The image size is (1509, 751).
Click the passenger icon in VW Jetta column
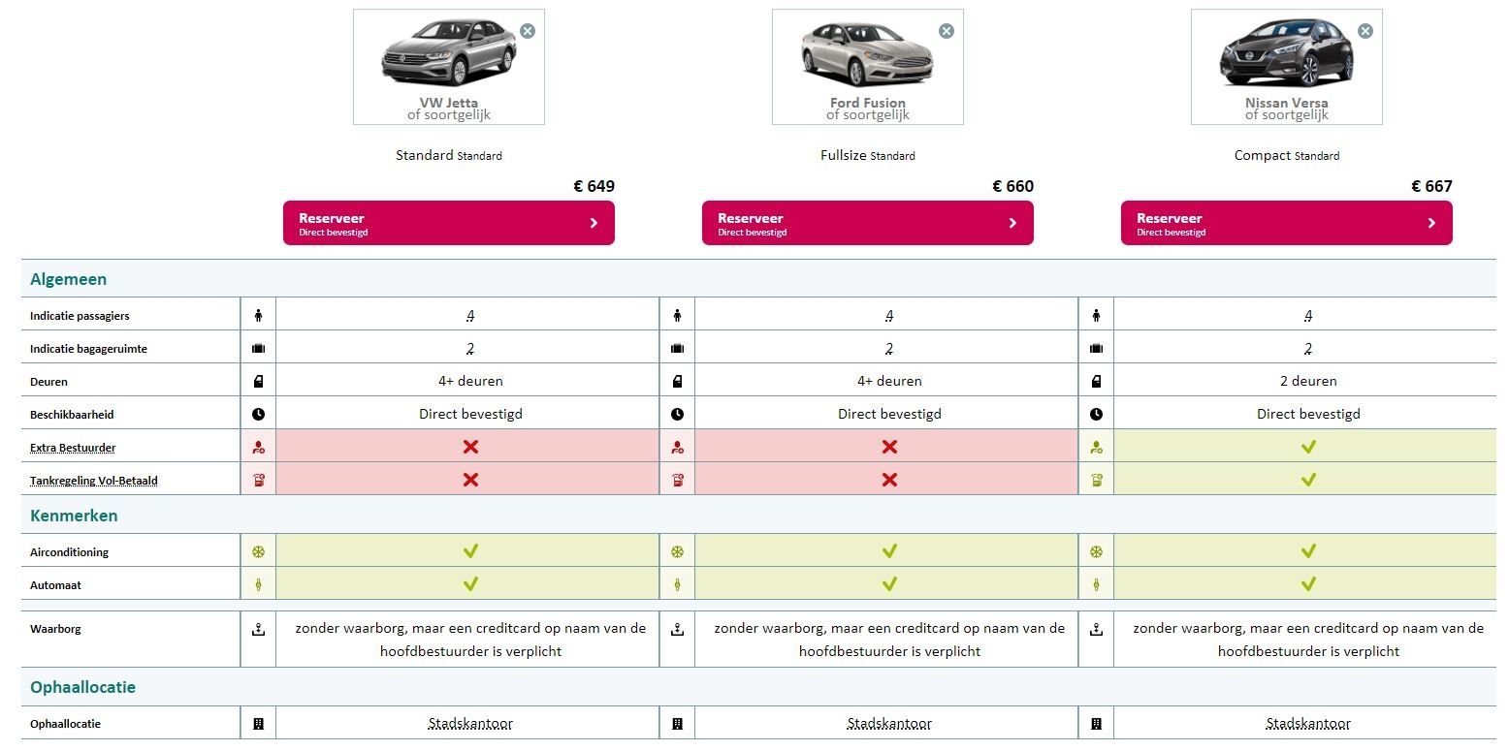pos(258,315)
